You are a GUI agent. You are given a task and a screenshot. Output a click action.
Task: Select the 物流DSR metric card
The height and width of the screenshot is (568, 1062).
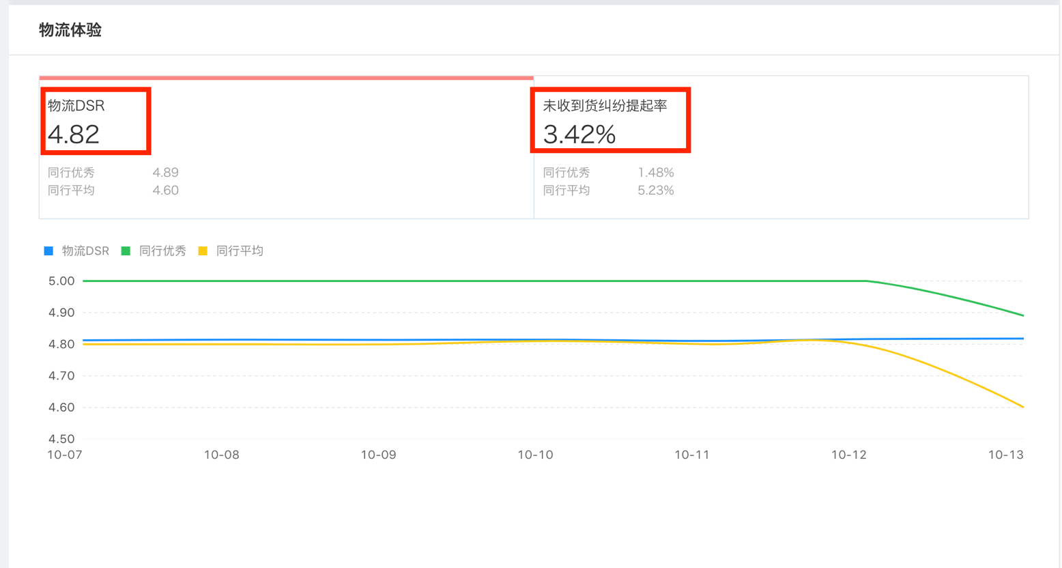pos(287,147)
